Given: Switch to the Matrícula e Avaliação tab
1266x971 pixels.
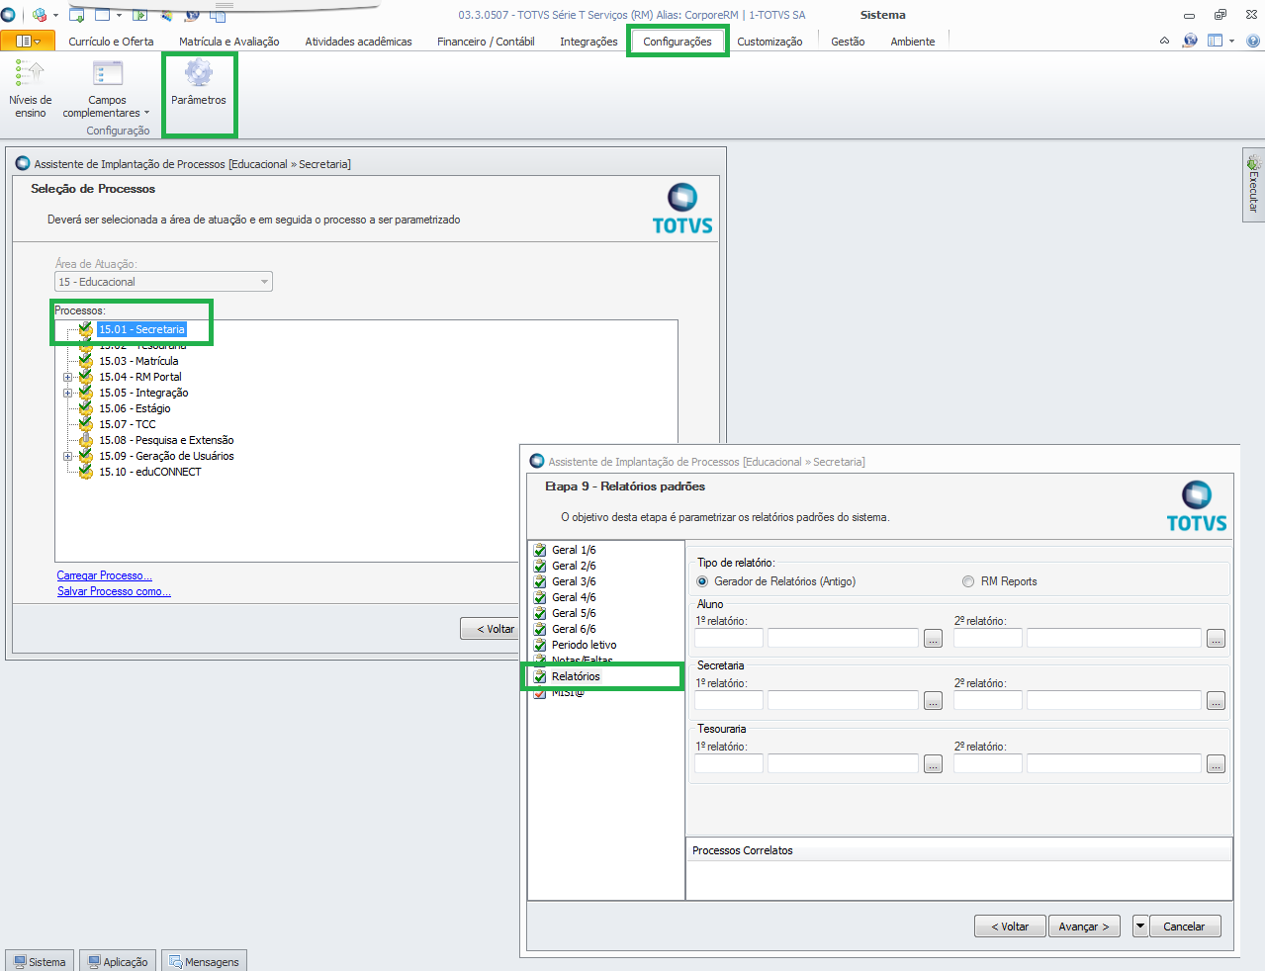Looking at the screenshot, I should [228, 42].
